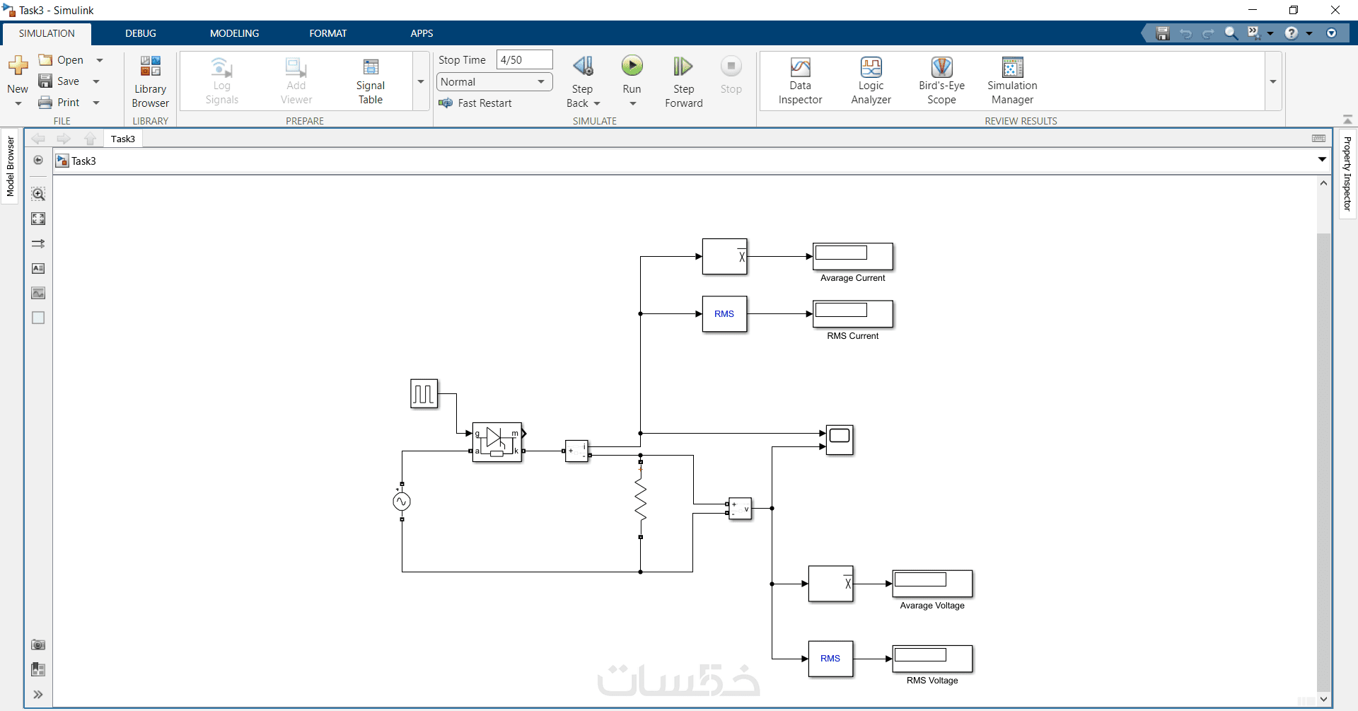The width and height of the screenshot is (1358, 711).
Task: Open the New dropdown arrow
Action: [x=18, y=104]
